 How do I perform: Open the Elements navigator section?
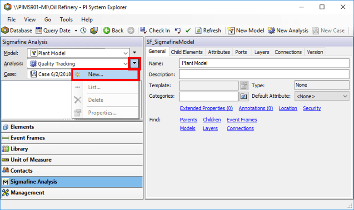[x=72, y=127]
